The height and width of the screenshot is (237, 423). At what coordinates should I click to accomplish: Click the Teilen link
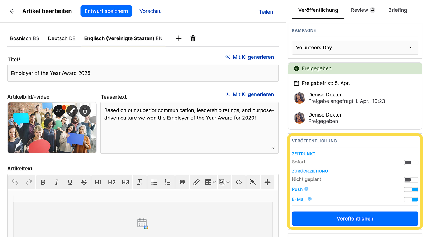(266, 12)
